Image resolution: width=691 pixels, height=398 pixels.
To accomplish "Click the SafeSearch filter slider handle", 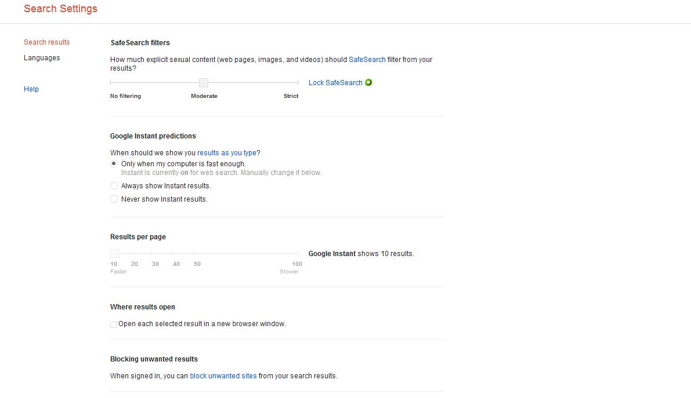I will pyautogui.click(x=204, y=83).
